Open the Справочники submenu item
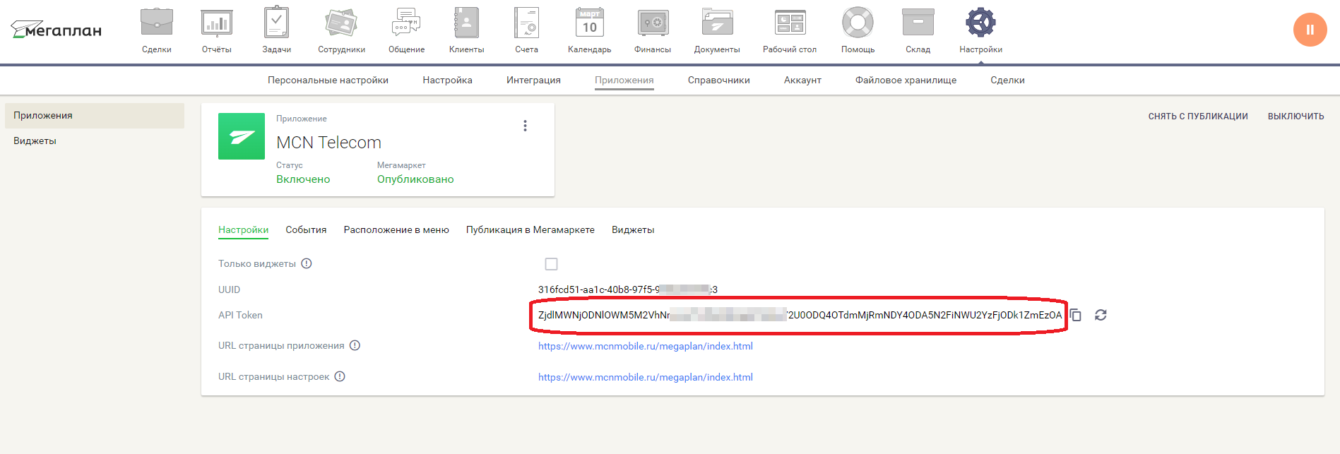The image size is (1340, 454). coord(719,80)
